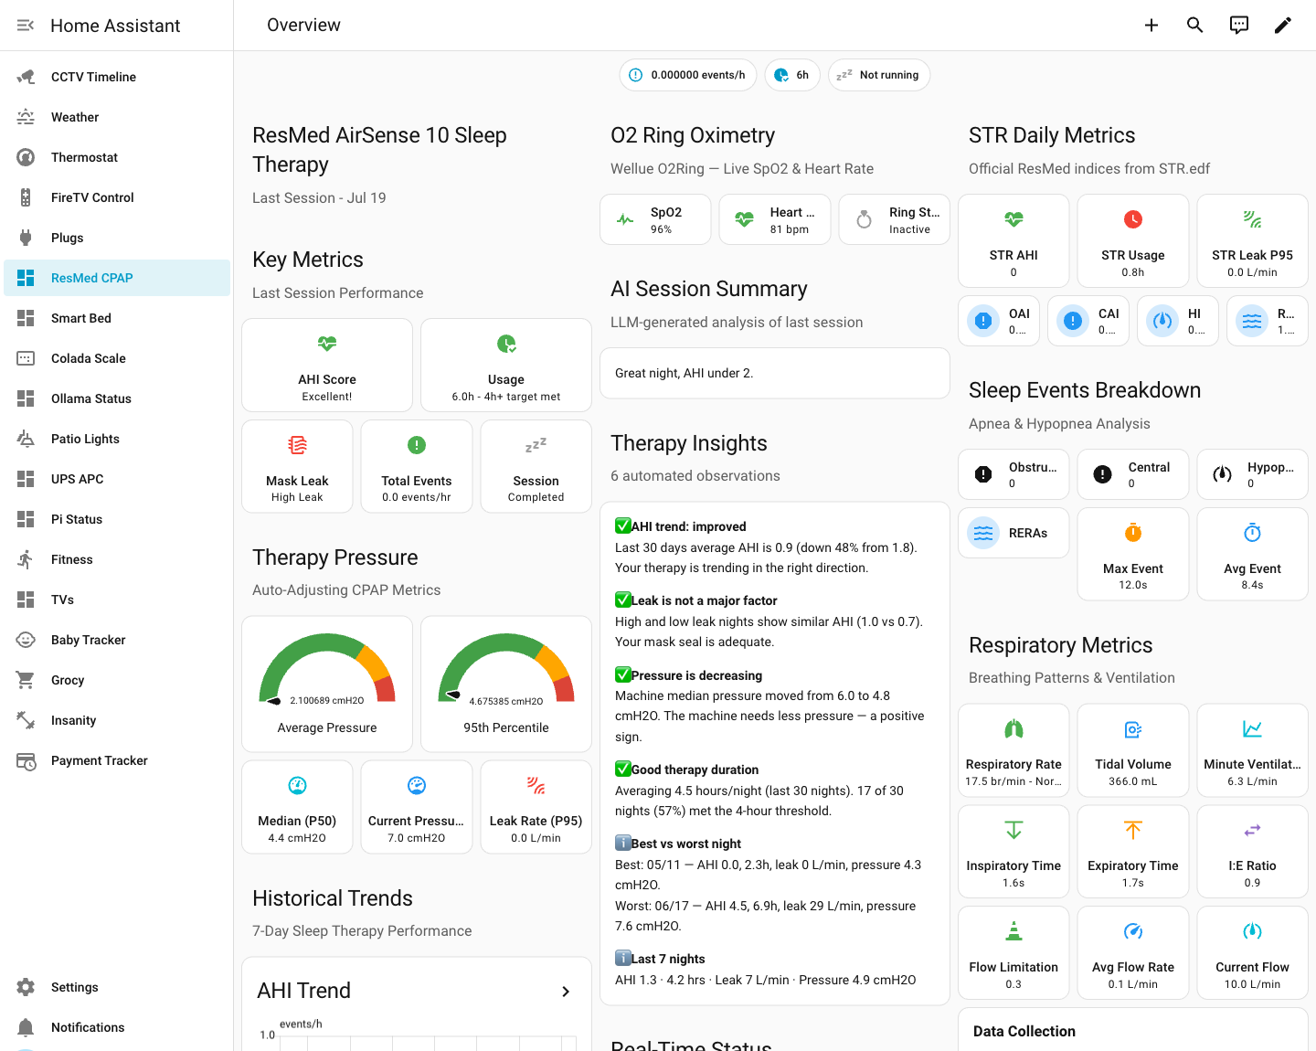1316x1051 pixels.
Task: Click the Hypopnea events icon
Action: point(1222,474)
